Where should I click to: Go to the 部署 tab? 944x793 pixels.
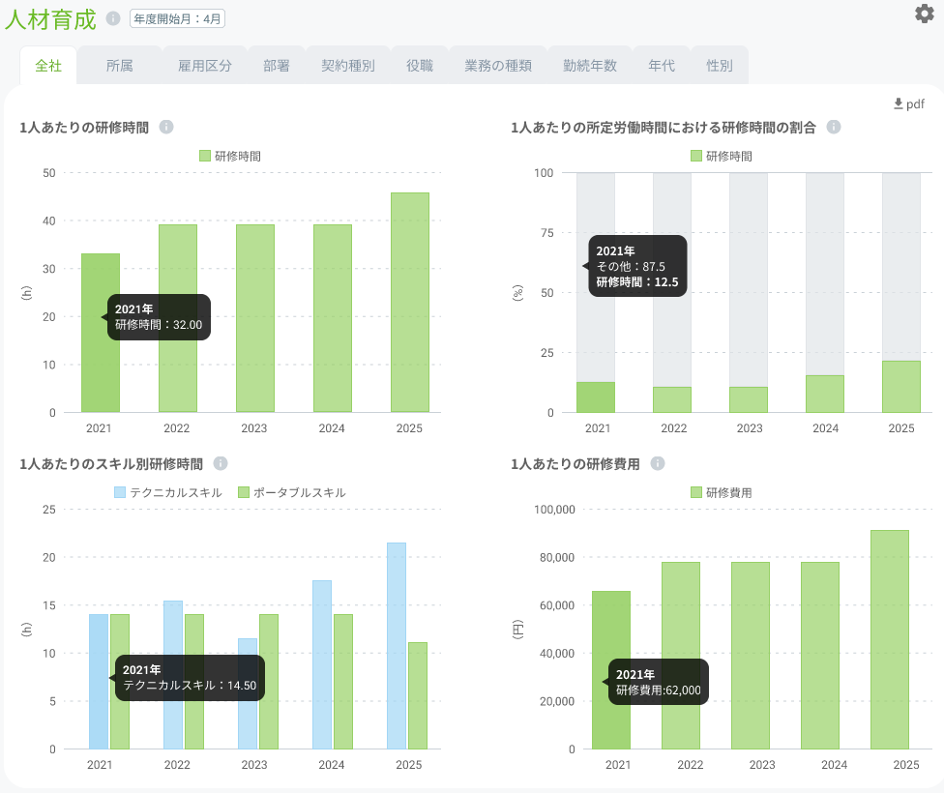(277, 66)
